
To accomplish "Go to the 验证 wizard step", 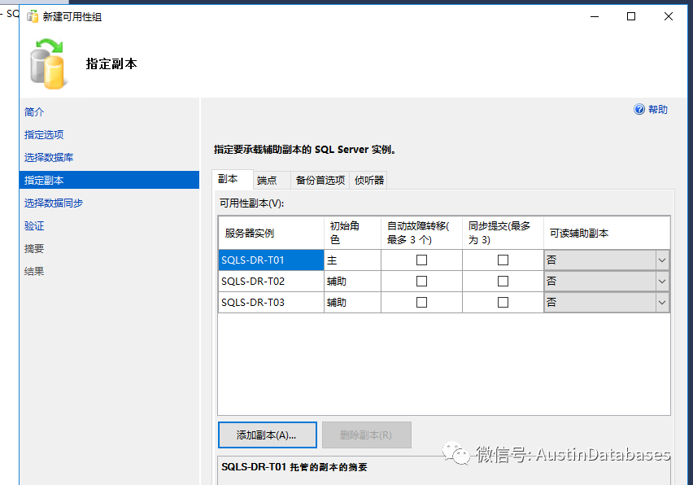I will click(x=34, y=226).
